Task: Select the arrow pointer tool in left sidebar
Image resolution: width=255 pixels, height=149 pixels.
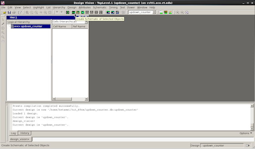Action: pyautogui.click(x=3, y=19)
